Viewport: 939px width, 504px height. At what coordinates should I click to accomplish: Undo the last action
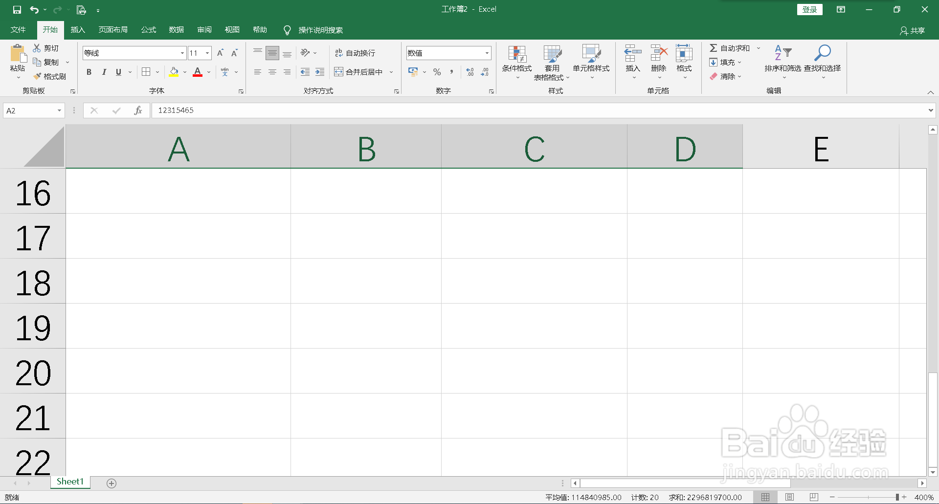coord(34,10)
